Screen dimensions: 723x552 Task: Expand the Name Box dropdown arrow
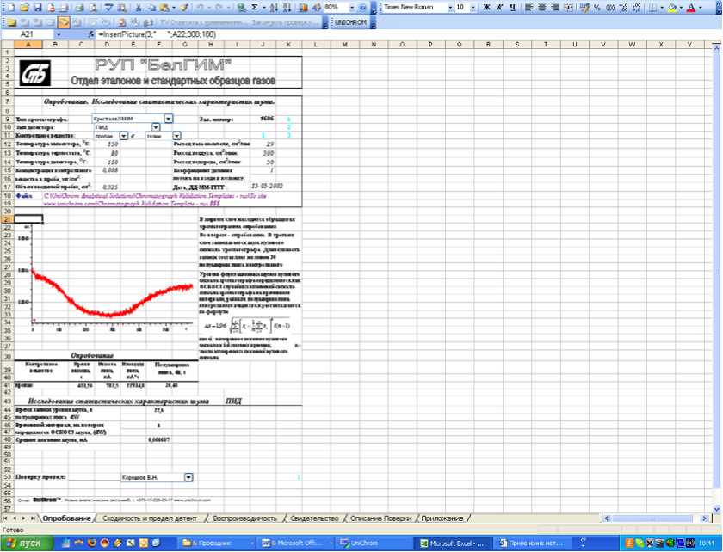click(59, 34)
